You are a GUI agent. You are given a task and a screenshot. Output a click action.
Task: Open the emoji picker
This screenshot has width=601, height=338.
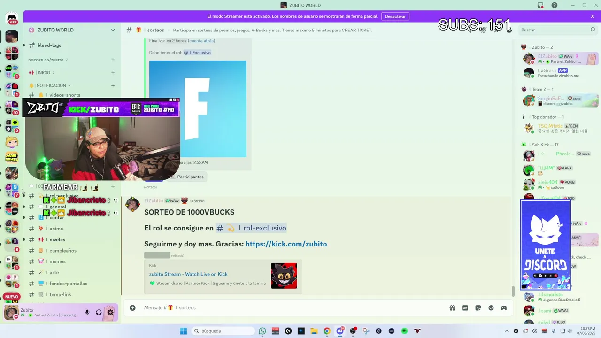(491, 308)
